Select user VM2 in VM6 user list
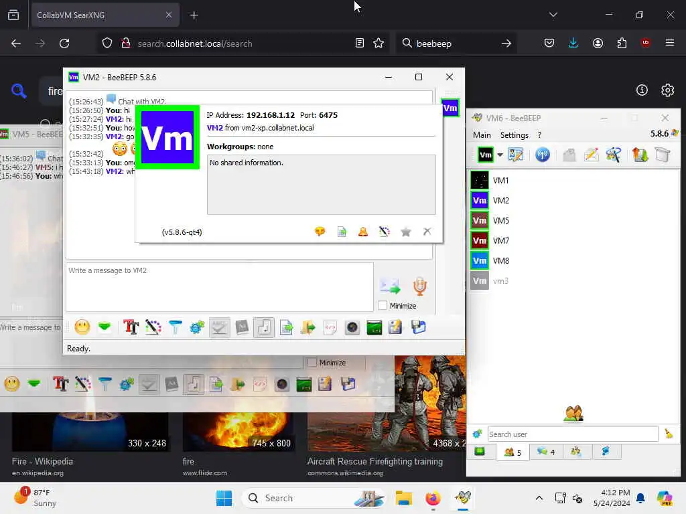Image resolution: width=686 pixels, height=514 pixels. click(x=573, y=201)
